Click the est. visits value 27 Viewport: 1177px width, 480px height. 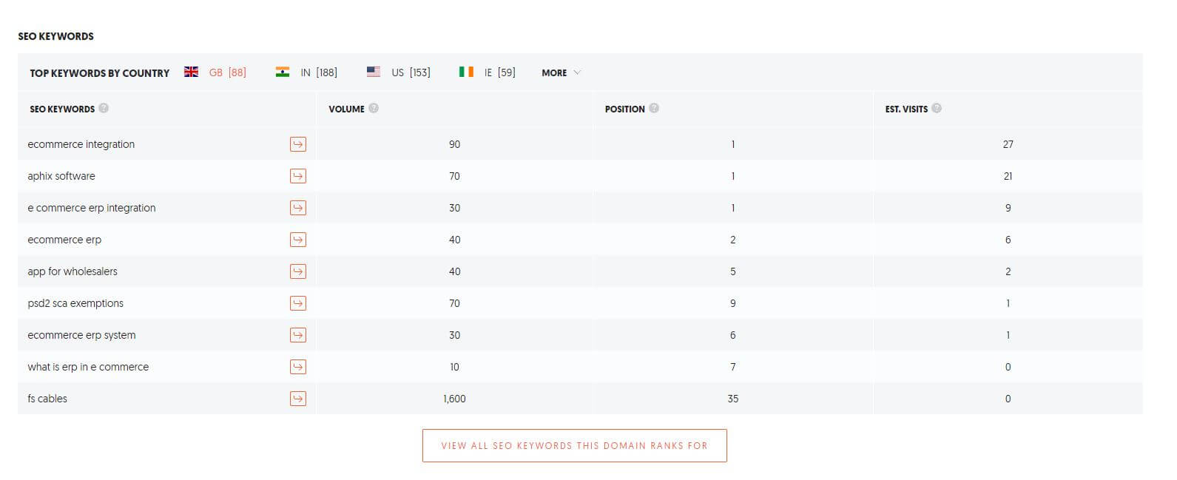pos(1008,144)
